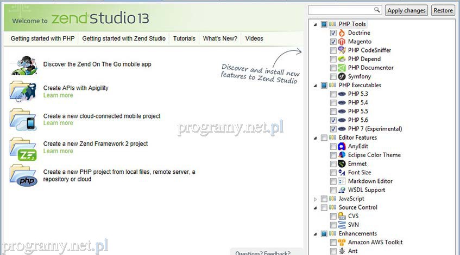Click the cloud-connected mobile project icon
This screenshot has width=460, height=255.
pyautogui.click(x=23, y=119)
